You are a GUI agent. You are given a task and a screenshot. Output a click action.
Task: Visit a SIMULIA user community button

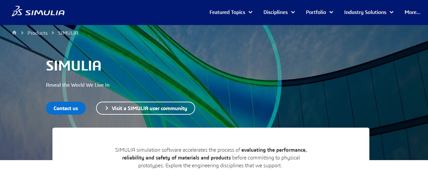[146, 108]
